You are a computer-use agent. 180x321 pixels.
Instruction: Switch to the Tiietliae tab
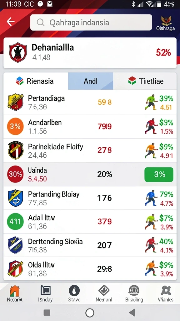coord(145,81)
